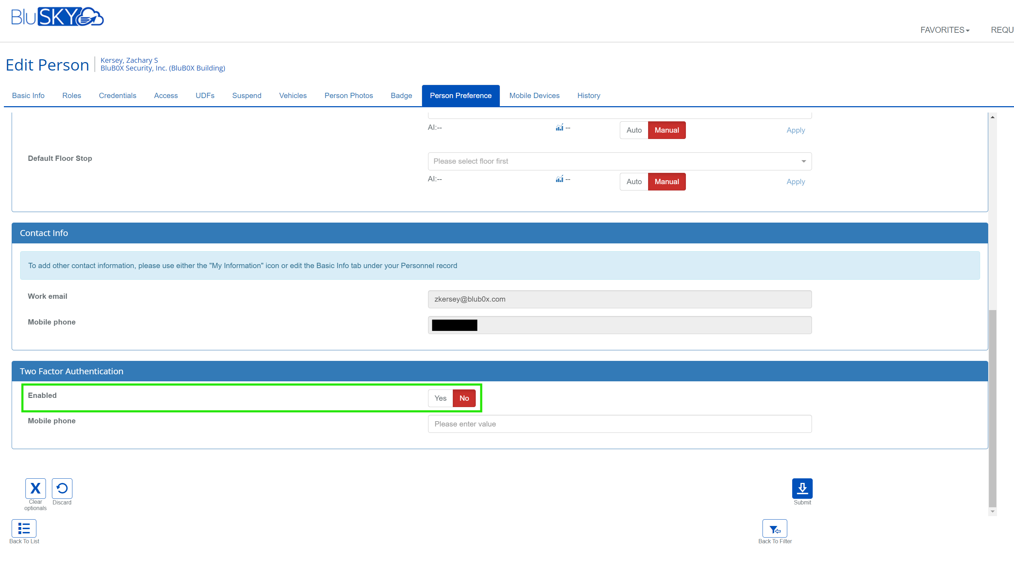Expand the FAVORITES menu
Image resolution: width=1014 pixels, height=563 pixels.
coord(944,30)
